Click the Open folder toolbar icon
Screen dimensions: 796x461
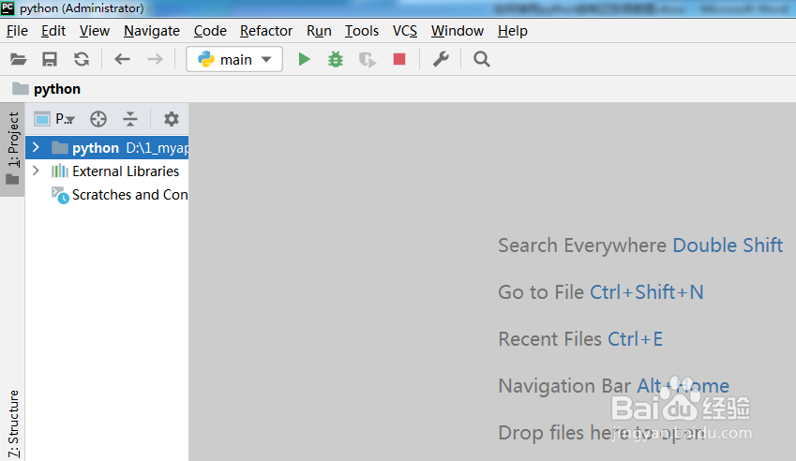coord(18,59)
